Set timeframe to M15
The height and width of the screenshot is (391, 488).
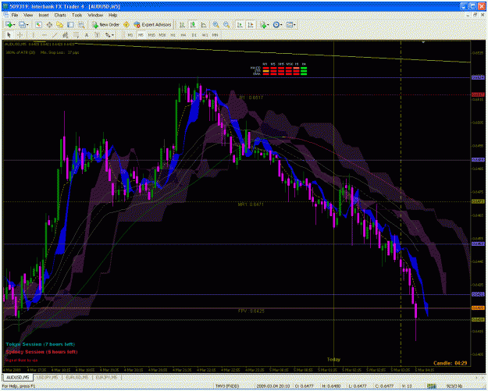[151, 35]
